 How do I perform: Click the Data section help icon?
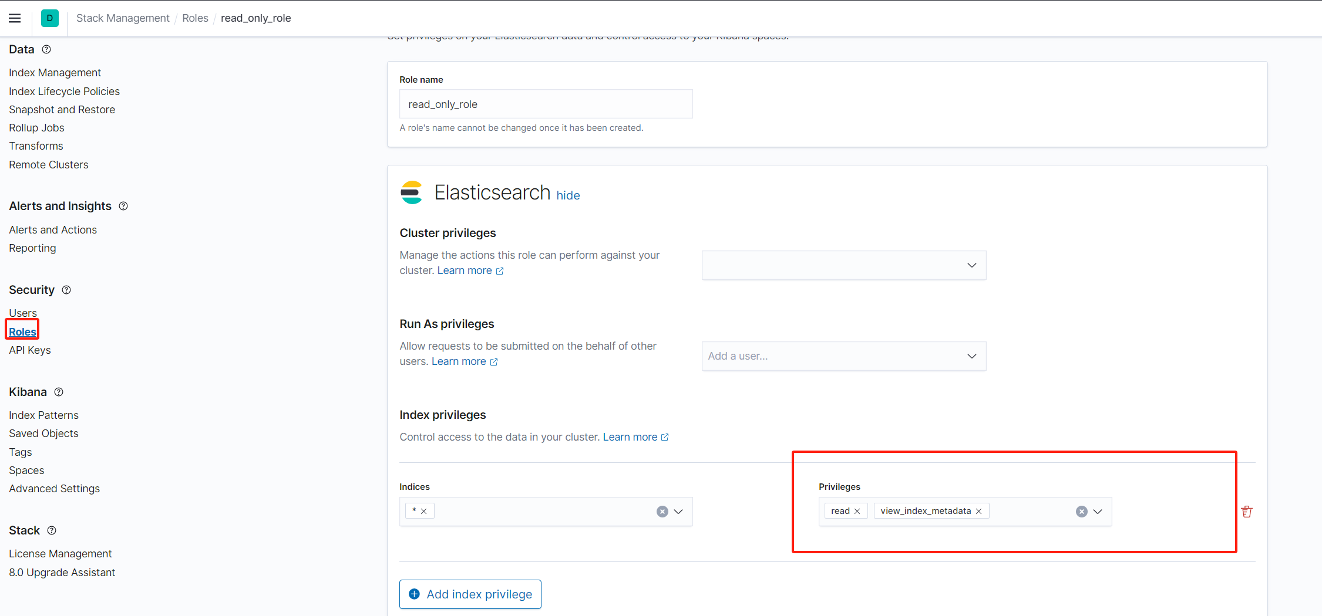click(x=46, y=49)
